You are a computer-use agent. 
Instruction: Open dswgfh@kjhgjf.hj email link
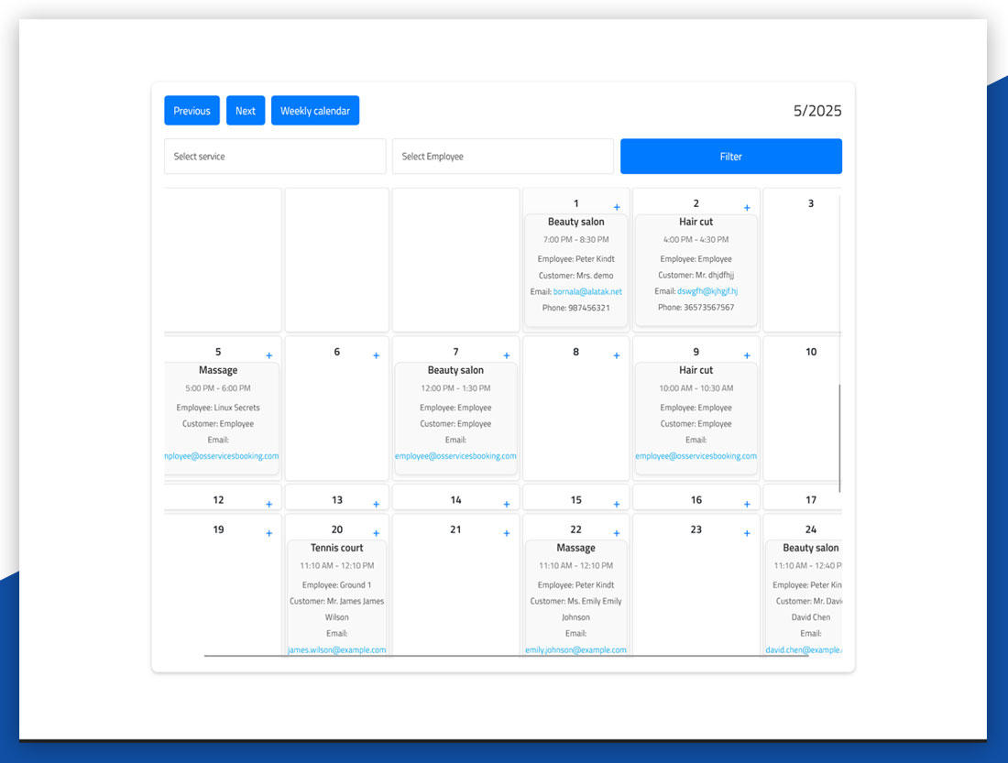click(707, 291)
